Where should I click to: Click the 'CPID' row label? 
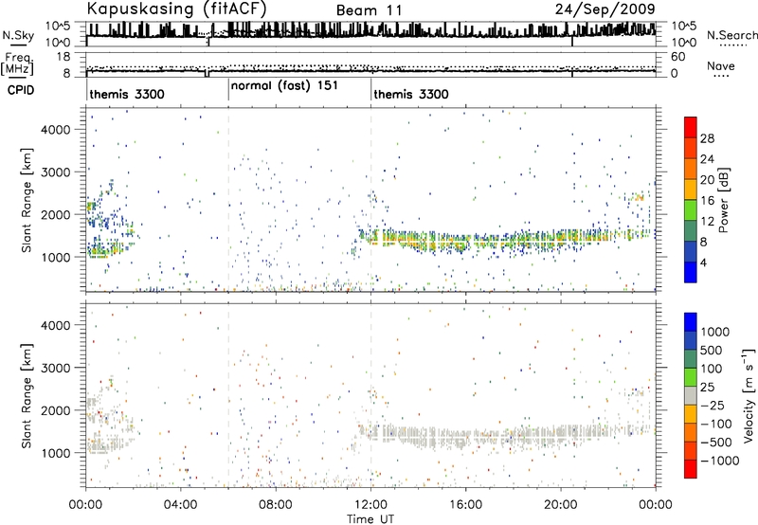(x=21, y=90)
